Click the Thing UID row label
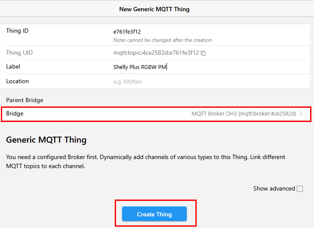Image resolution: width=314 pixels, height=228 pixels. click(19, 53)
